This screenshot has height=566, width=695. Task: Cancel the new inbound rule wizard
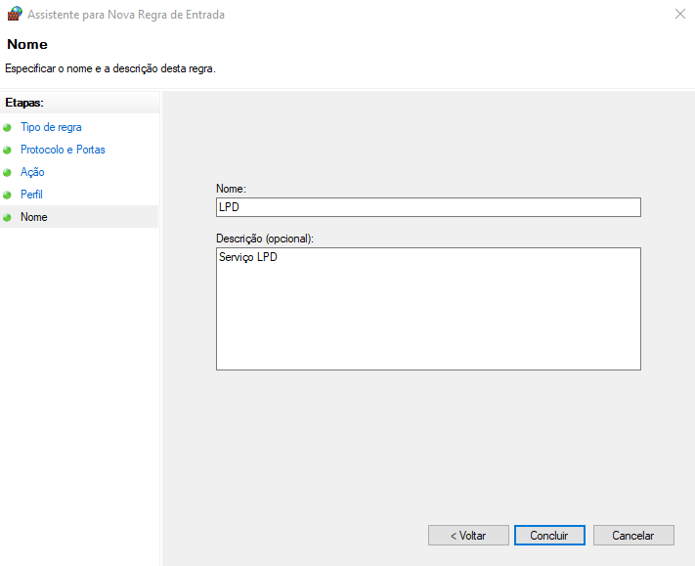pos(632,536)
